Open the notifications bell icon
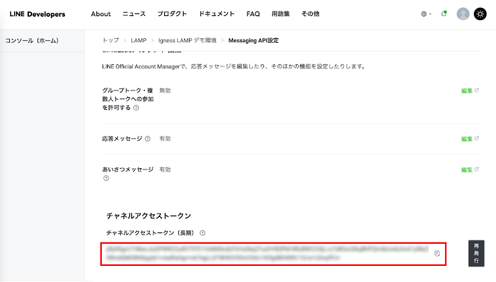The width and height of the screenshot is (496, 282). pos(444,14)
